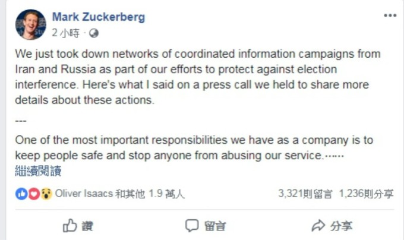
Task: Open the 3,321則留言 comments count
Action: 305,194
